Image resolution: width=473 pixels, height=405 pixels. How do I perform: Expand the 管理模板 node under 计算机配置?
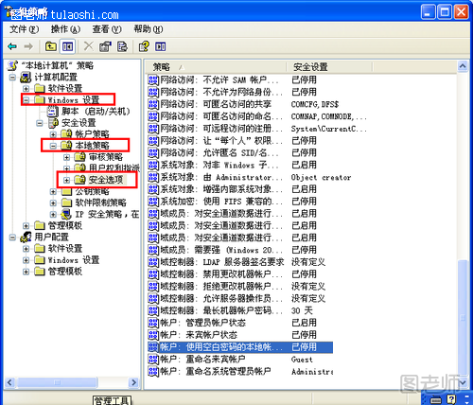click(x=26, y=225)
